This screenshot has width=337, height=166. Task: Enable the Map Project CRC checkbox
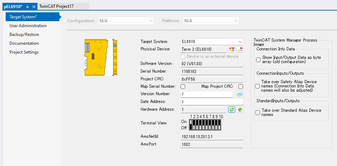[241, 86]
